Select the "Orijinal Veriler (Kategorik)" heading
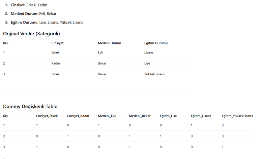The width and height of the screenshot is (259, 159). click(31, 34)
